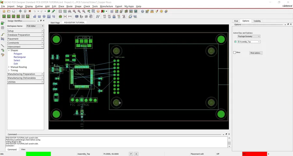Open the 3D icon dropdown arrow

click(106, 11)
